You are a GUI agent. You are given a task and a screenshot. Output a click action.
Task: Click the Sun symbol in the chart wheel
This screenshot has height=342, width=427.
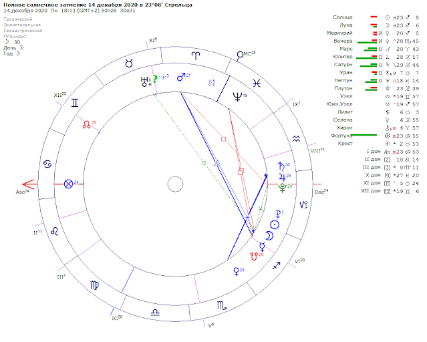click(275, 224)
